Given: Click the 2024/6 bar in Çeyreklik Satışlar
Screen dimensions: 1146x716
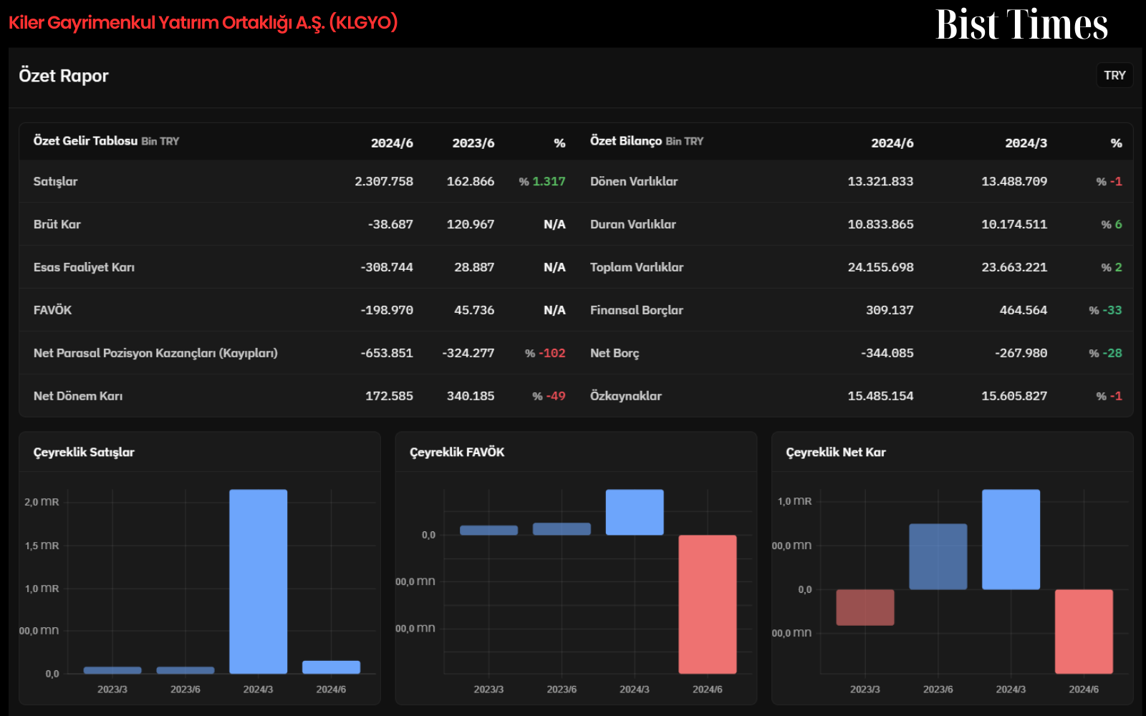Looking at the screenshot, I should pyautogui.click(x=331, y=667).
